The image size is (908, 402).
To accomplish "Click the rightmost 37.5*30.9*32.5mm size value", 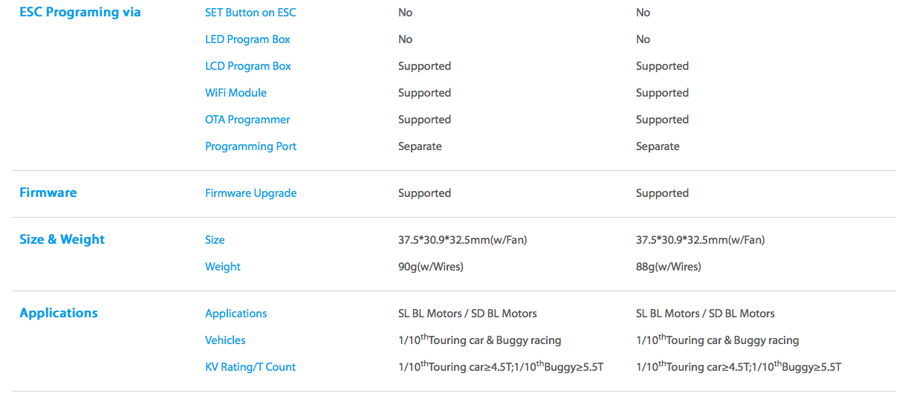I will pos(700,240).
